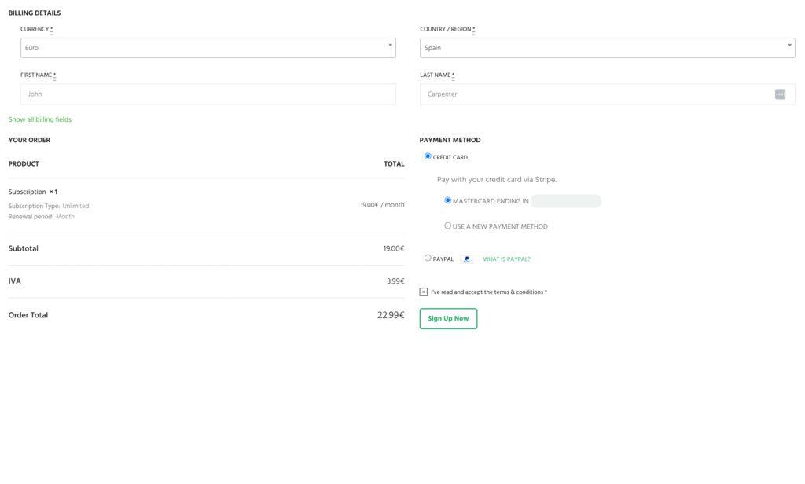Tick the terms and conditions checkbox
805x484 pixels.
(424, 292)
